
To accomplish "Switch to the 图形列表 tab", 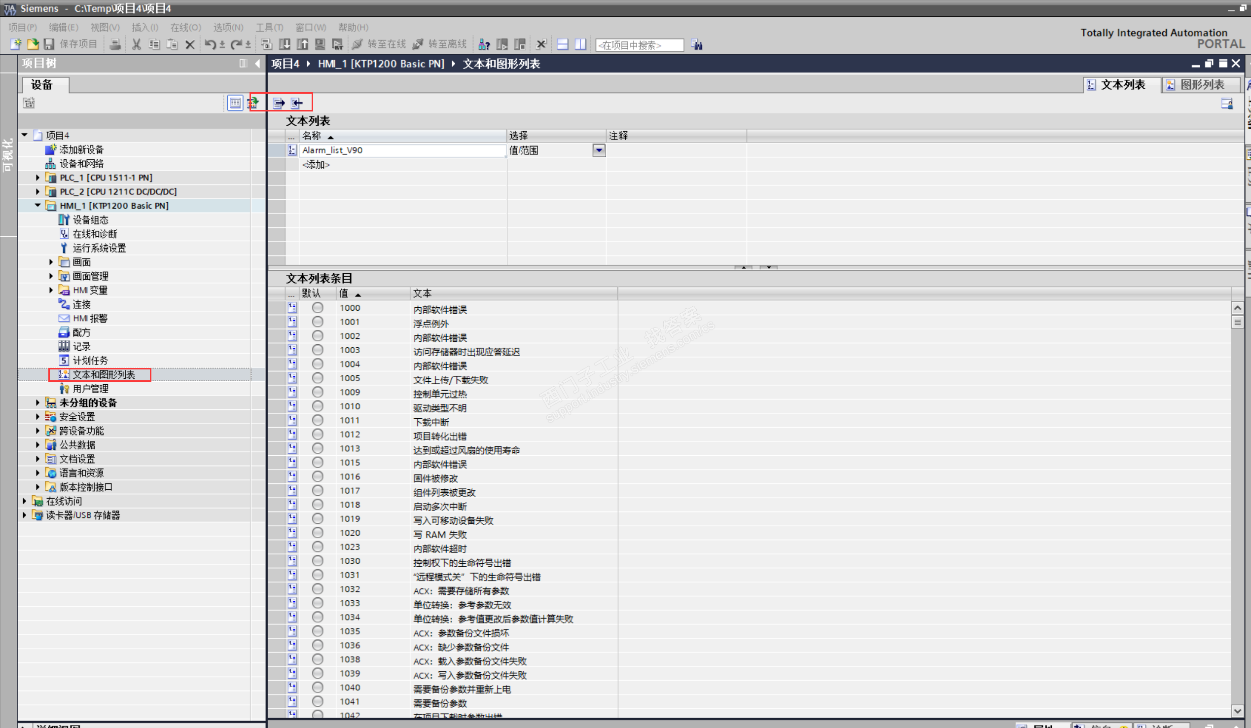I will (1200, 85).
